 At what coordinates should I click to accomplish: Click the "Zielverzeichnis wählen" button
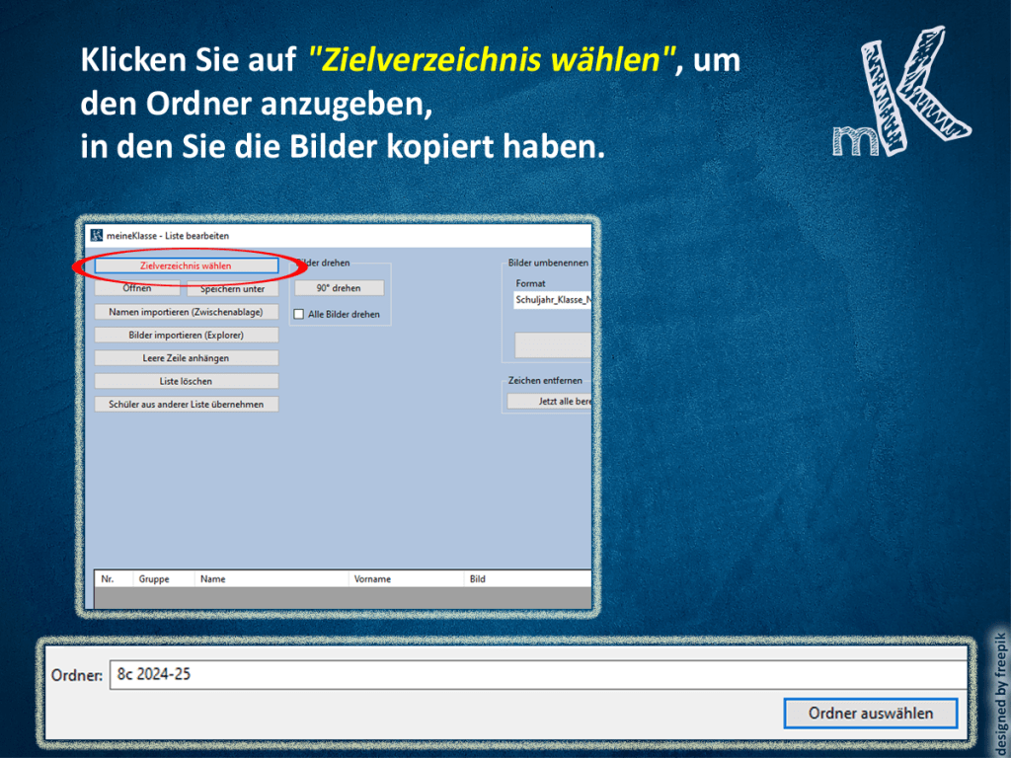[187, 265]
